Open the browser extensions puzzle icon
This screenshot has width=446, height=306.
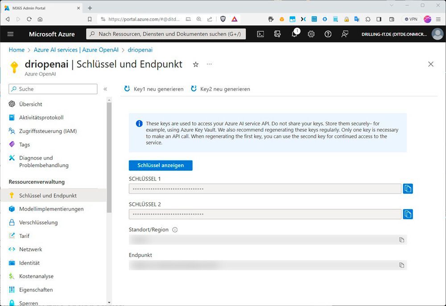(x=368, y=19)
